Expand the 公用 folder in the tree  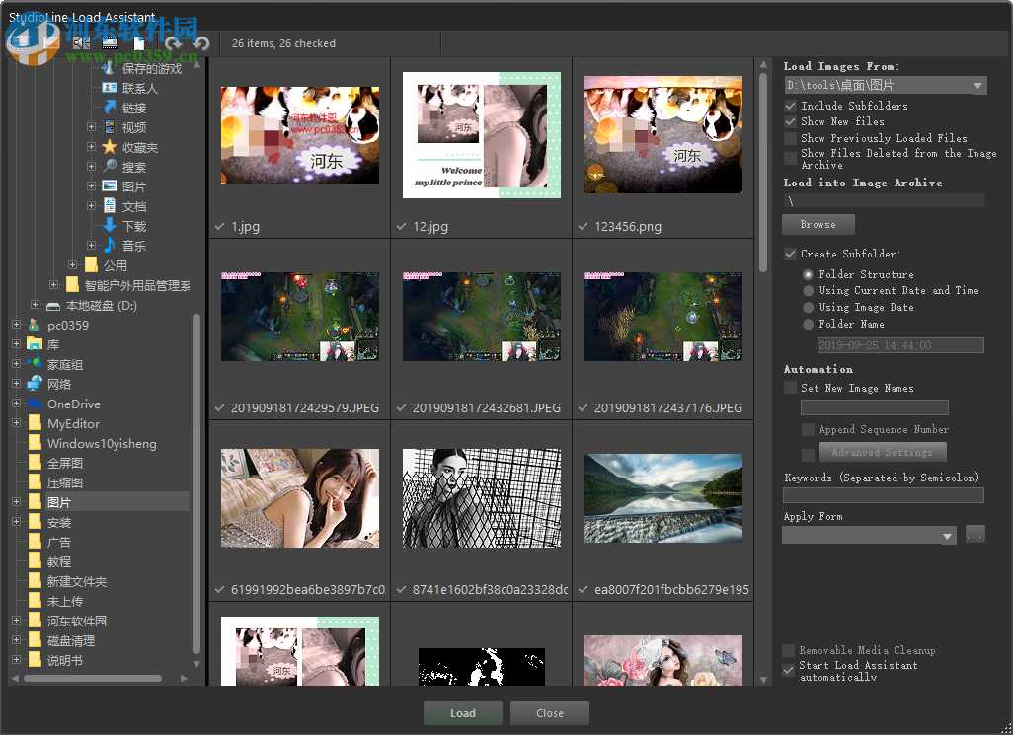(72, 263)
